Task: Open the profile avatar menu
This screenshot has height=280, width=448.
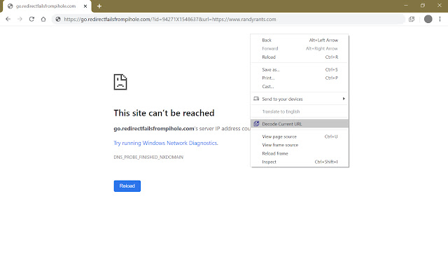Action: 428,19
